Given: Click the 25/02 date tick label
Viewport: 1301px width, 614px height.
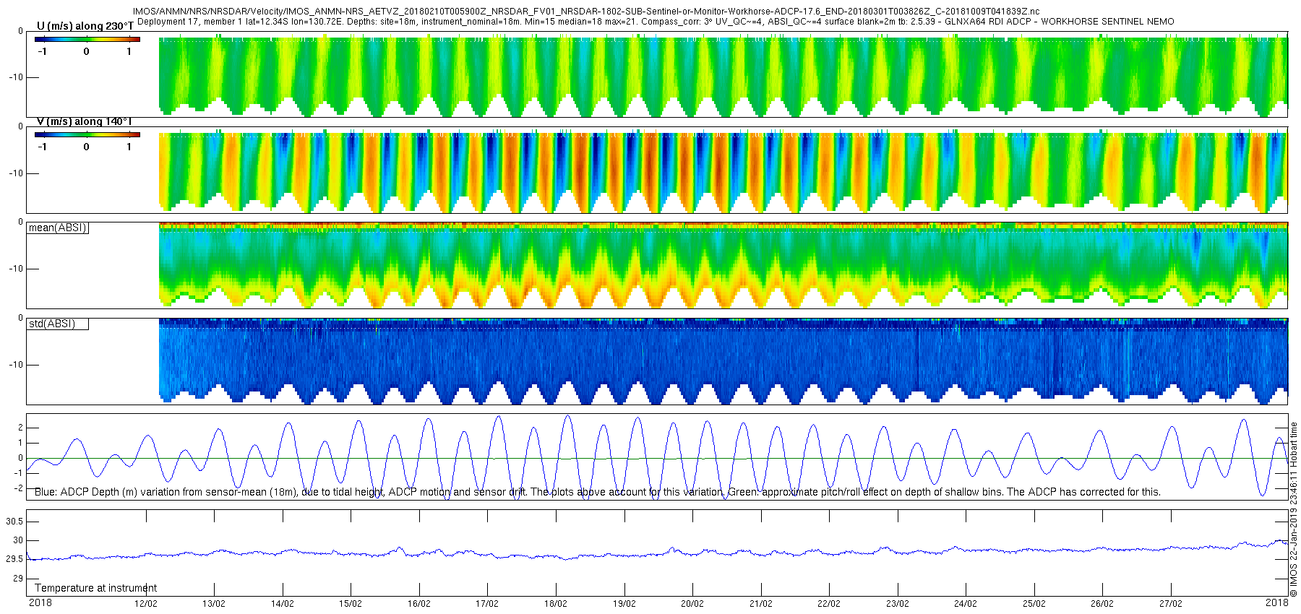Looking at the screenshot, I should coord(1034,604).
